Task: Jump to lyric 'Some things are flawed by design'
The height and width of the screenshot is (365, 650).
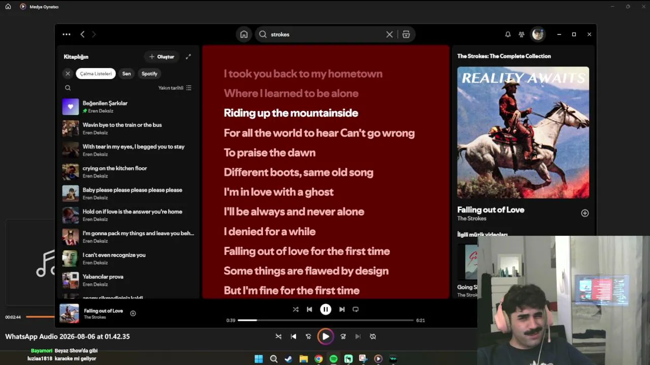Action: pyautogui.click(x=306, y=271)
